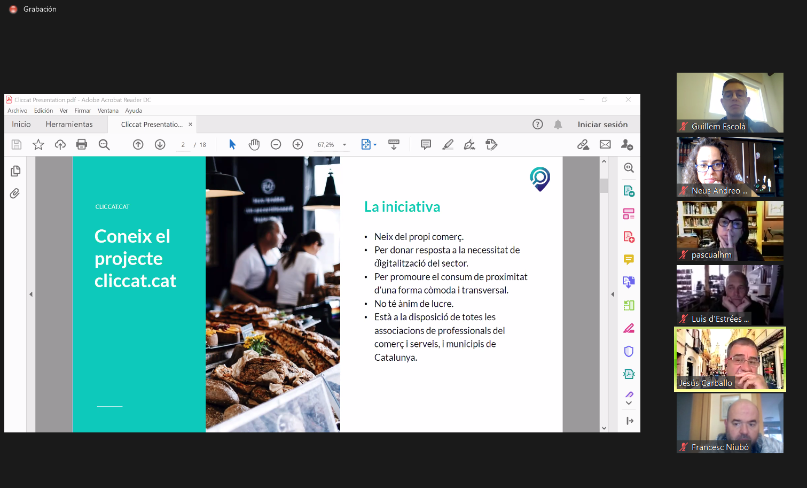Viewport: 807px width, 488px height.
Task: Select pascualhm video thumbnail
Action: pos(730,231)
